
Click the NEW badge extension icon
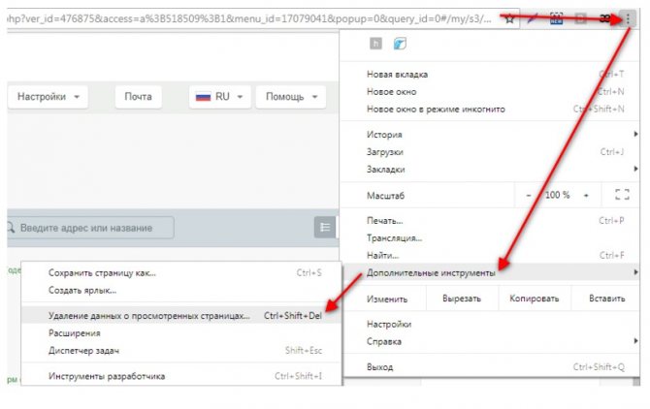pyautogui.click(x=556, y=18)
